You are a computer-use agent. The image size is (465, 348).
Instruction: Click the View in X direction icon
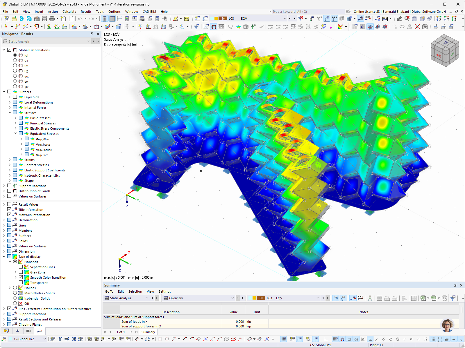[x=439, y=19]
